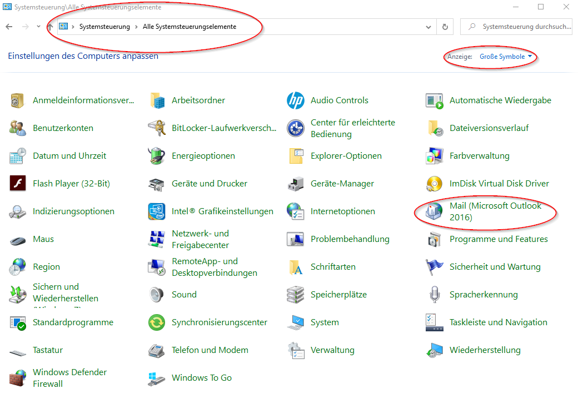Click the Flash Player (32-Bit) icon
Screen dimensions: 578x414
18,184
